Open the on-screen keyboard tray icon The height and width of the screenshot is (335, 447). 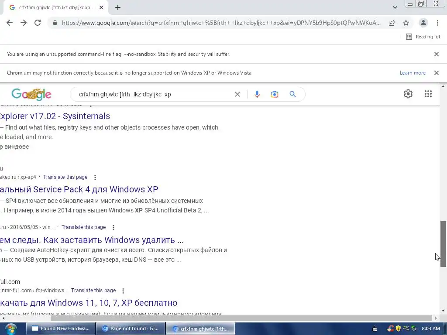tap(375, 329)
